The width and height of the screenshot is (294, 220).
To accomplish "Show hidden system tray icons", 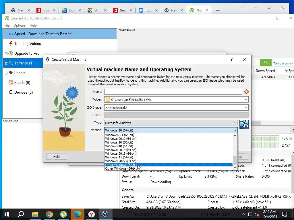I will point(243,214).
